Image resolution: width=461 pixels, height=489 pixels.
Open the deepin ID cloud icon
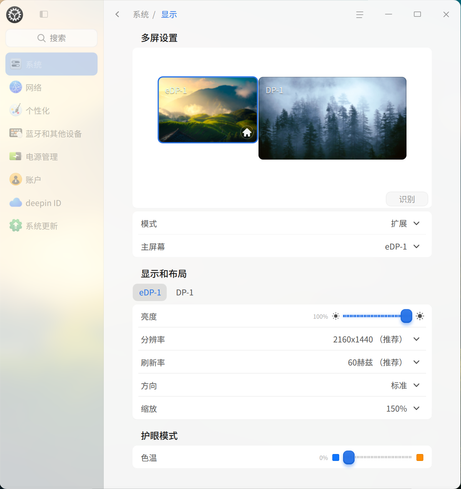click(x=16, y=203)
